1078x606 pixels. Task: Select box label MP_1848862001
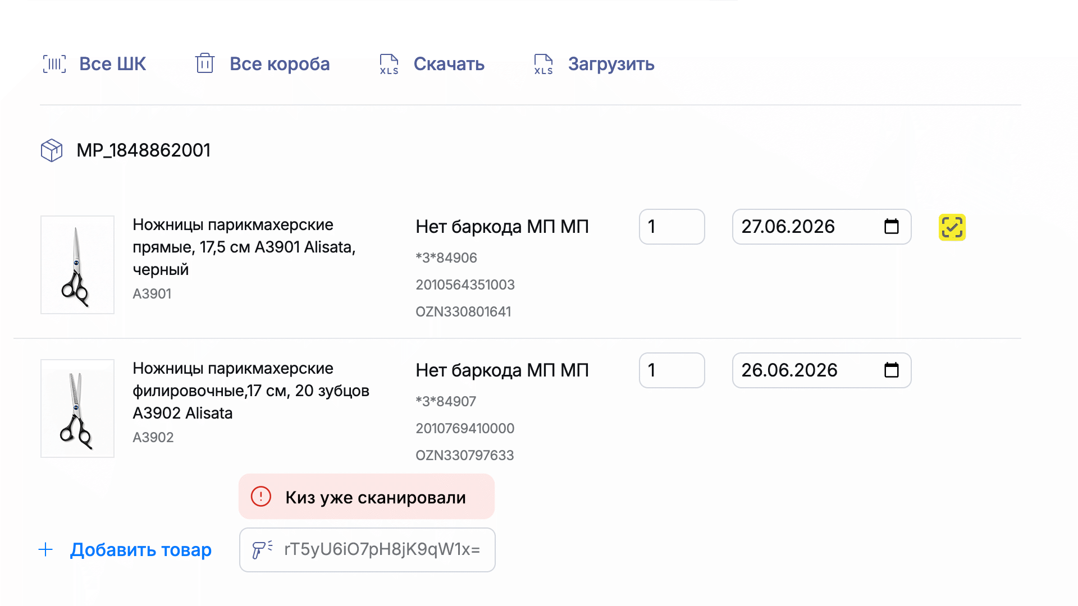[144, 150]
